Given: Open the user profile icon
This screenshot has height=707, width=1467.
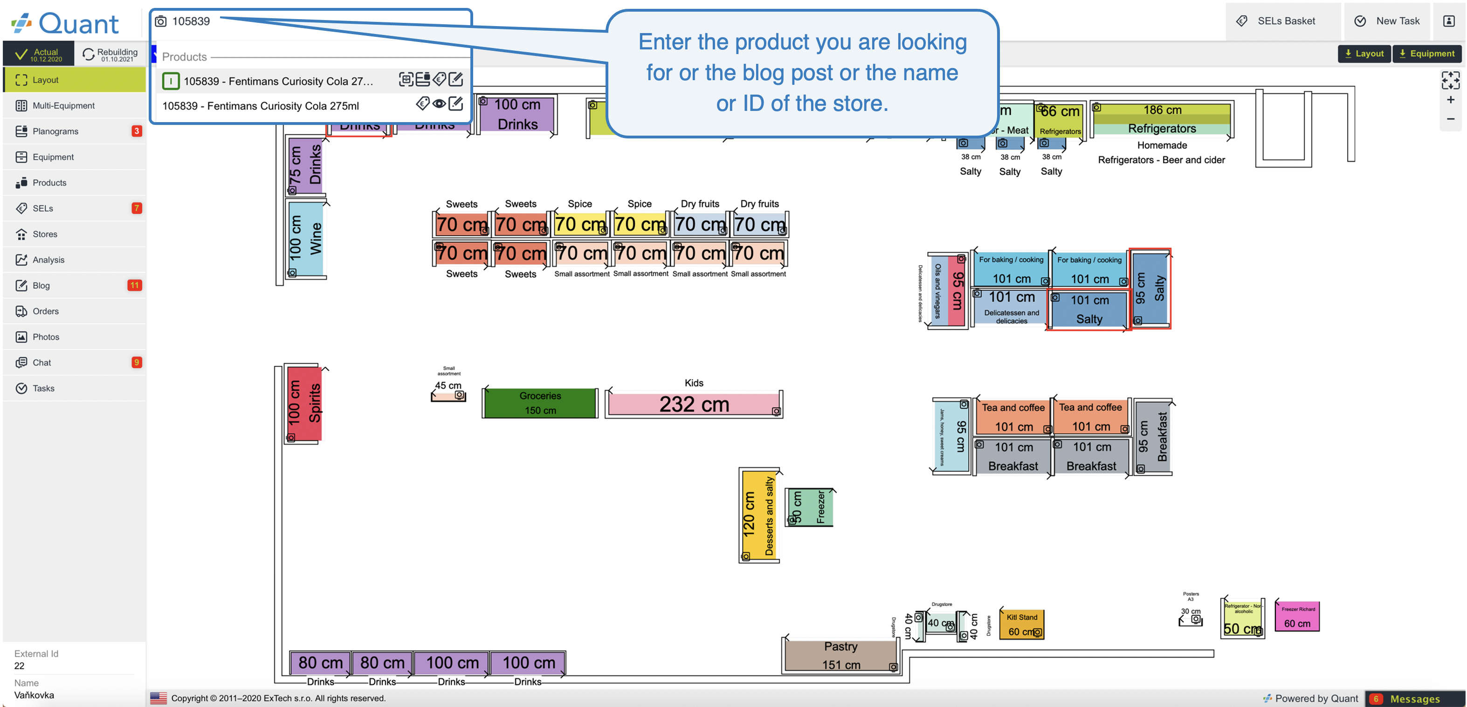Looking at the screenshot, I should point(1449,21).
